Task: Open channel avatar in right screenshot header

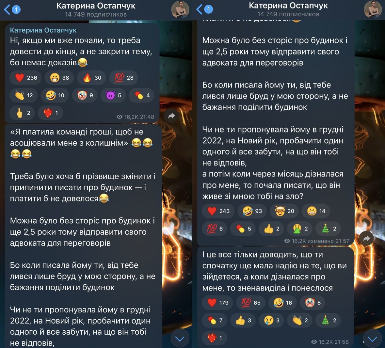Action: 373,9
